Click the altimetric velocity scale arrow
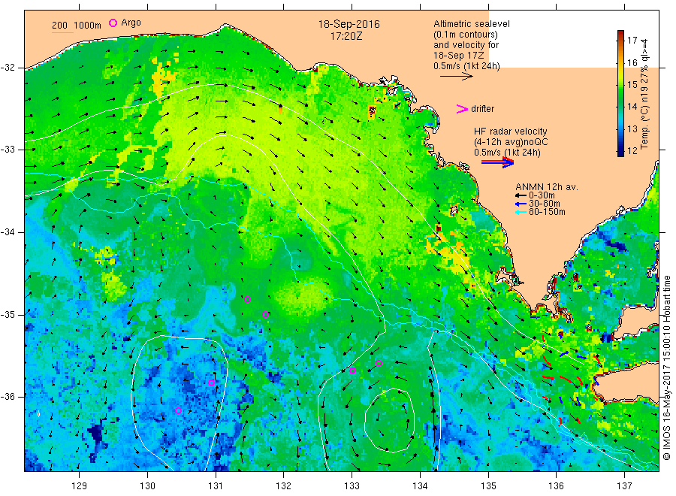This screenshot has height=496, width=676. click(456, 77)
